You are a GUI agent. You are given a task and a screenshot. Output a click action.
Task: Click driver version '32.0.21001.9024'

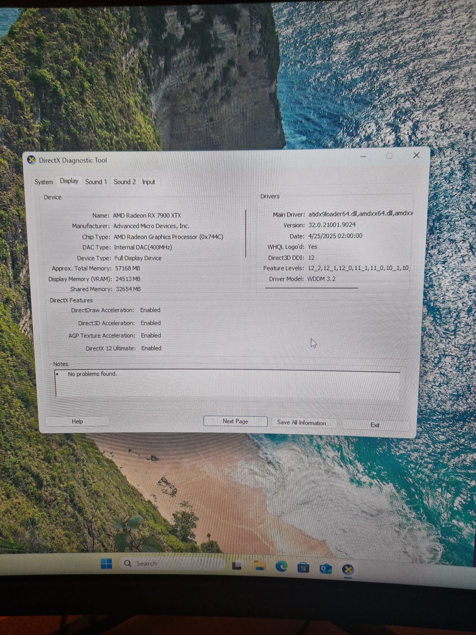(x=332, y=225)
